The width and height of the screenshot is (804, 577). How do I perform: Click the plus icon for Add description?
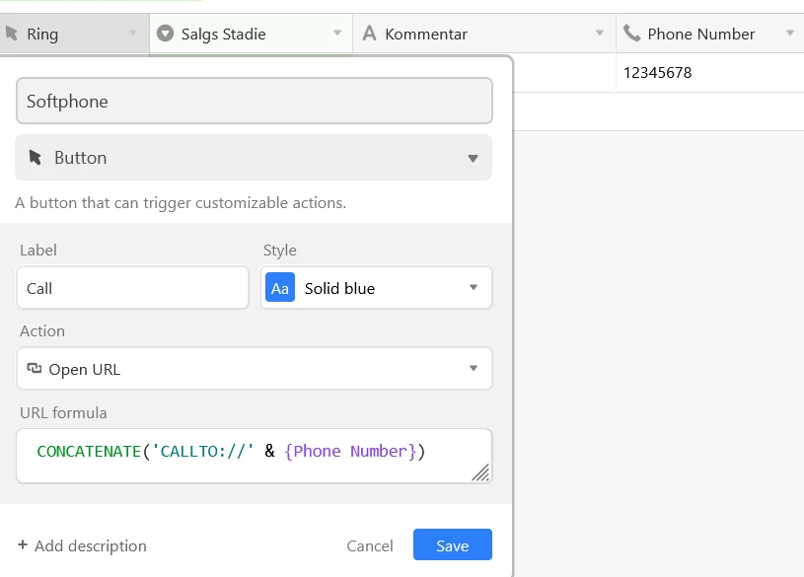(x=23, y=545)
